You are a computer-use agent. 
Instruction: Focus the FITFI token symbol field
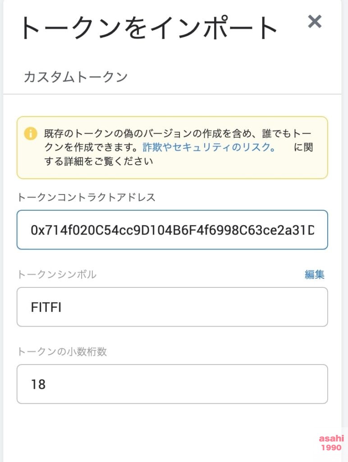point(172,307)
